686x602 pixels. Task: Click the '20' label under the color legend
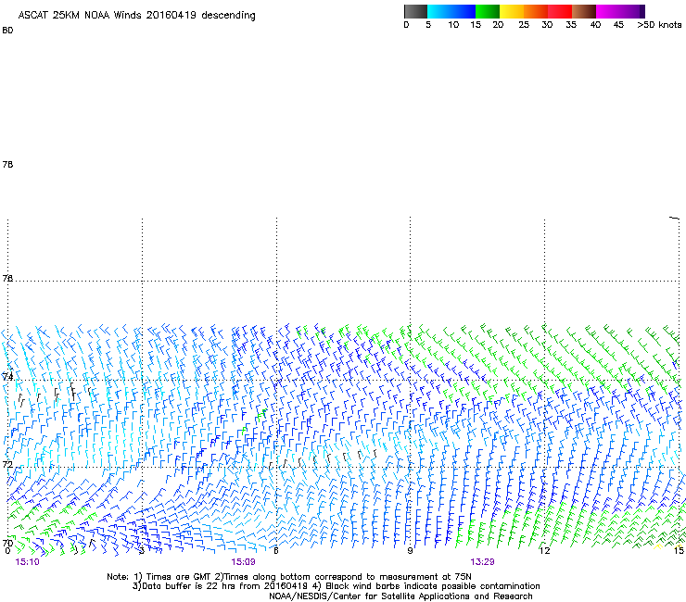coord(498,25)
